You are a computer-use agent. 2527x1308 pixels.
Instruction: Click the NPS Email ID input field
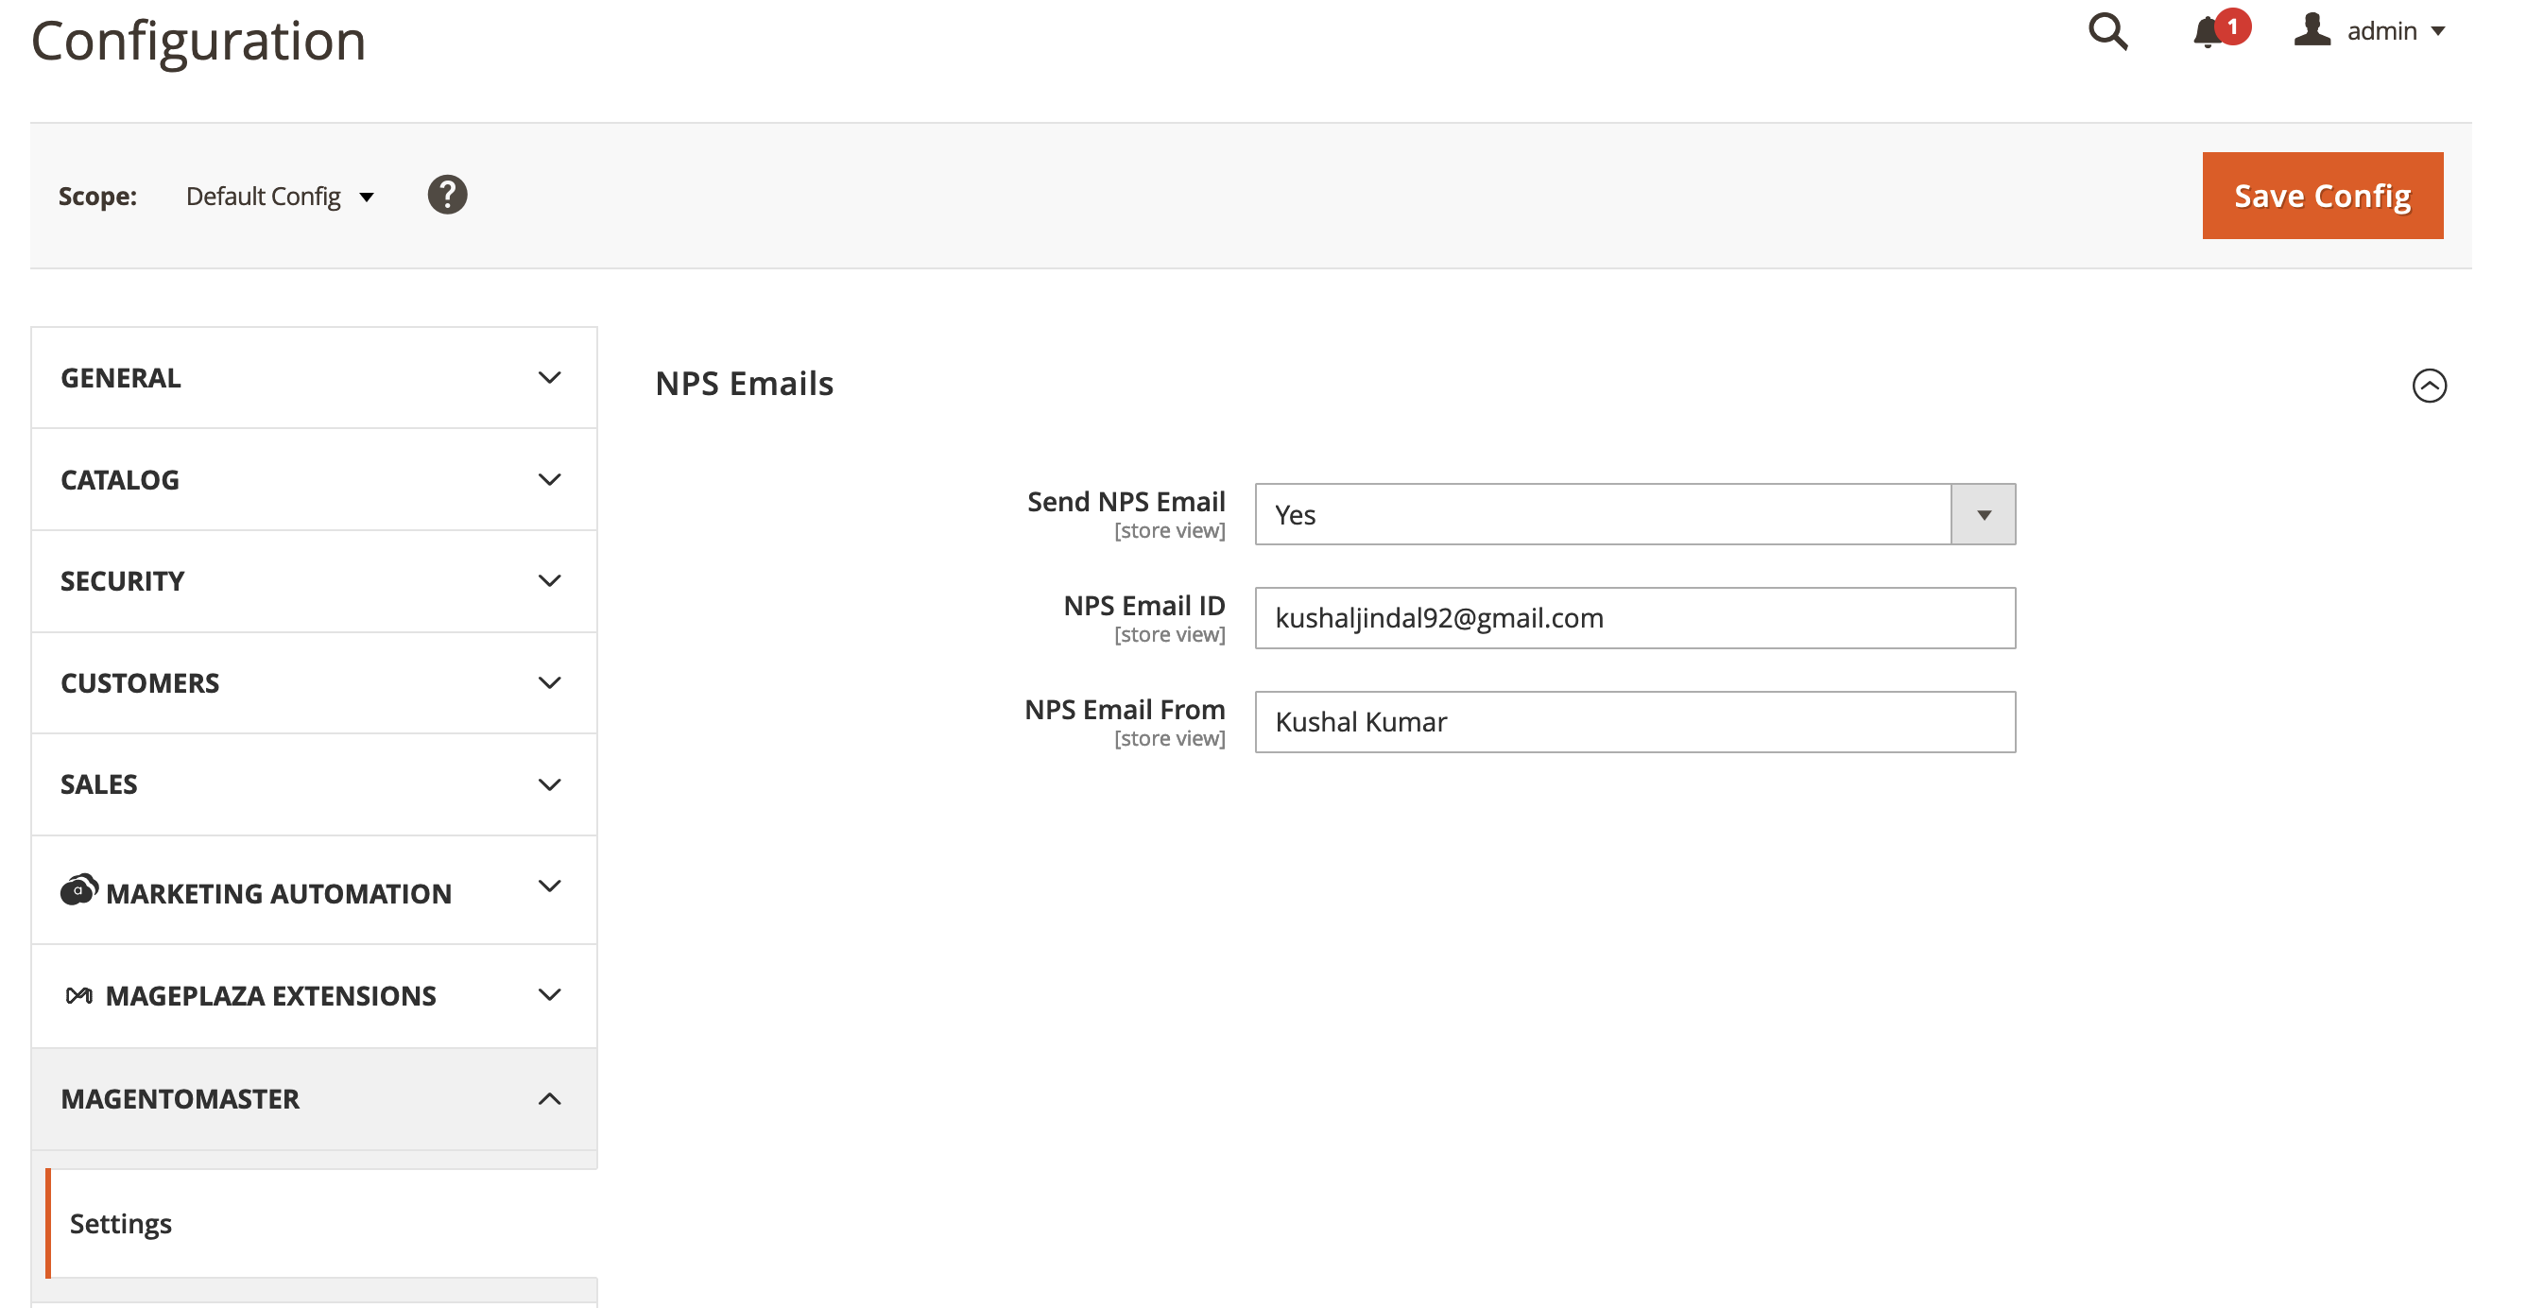tap(1634, 618)
